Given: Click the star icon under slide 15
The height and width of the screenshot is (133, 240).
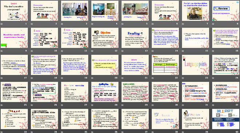Looking at the screenshot, I should coord(183,51).
